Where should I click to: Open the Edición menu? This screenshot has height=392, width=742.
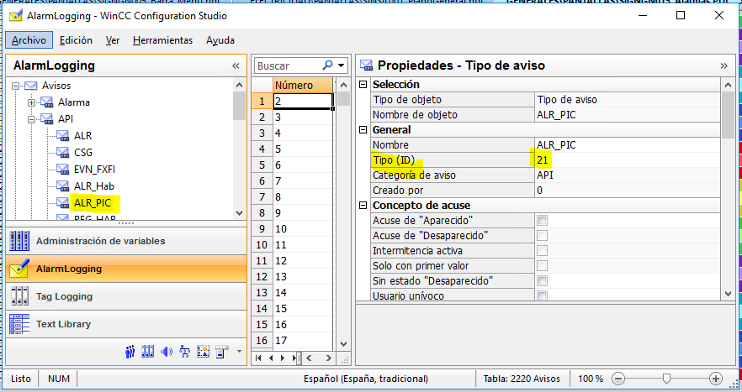click(x=76, y=40)
